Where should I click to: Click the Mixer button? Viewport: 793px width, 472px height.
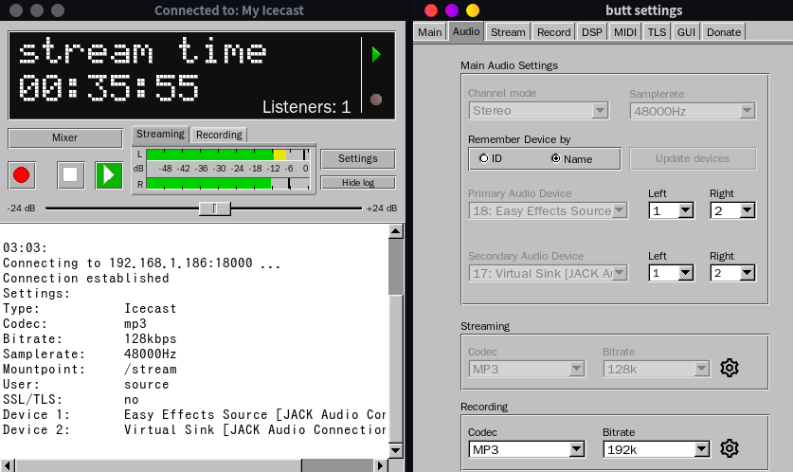(64, 137)
